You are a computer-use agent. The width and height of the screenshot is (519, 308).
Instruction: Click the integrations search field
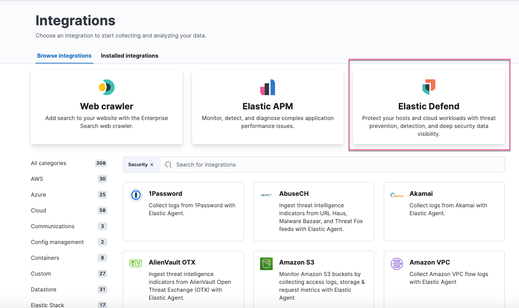(277, 164)
